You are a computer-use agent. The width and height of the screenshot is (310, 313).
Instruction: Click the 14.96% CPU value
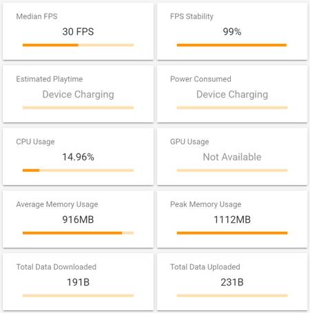[x=78, y=157]
